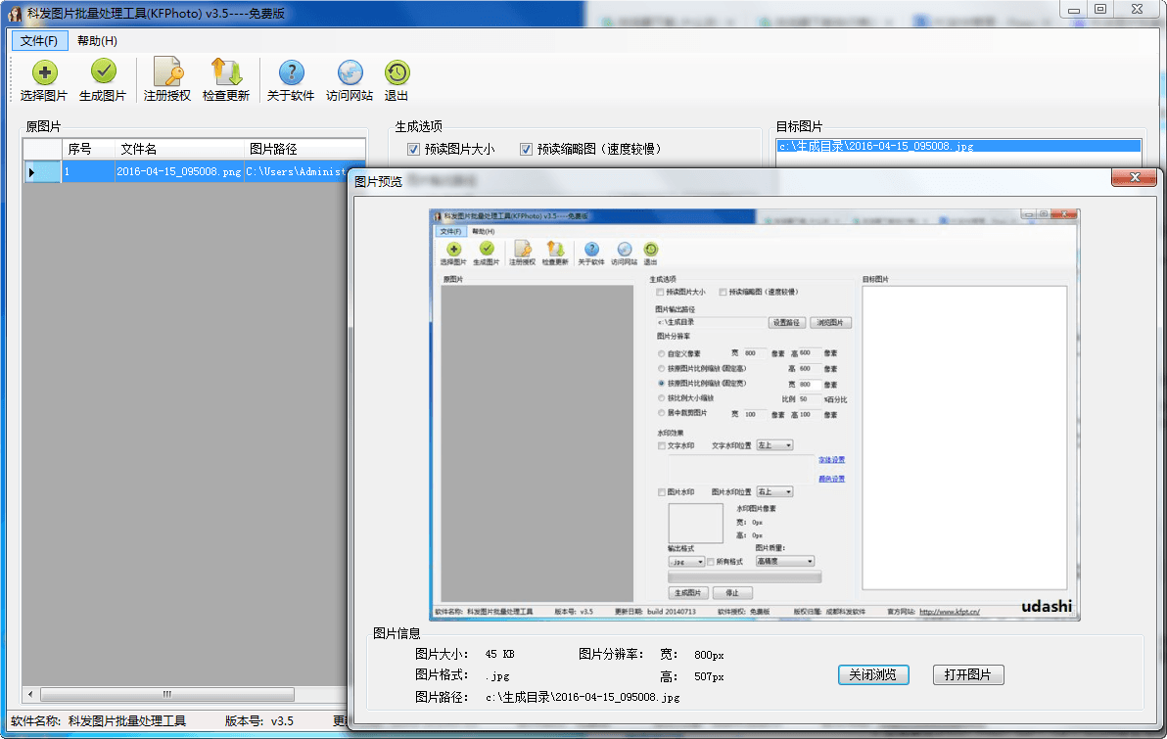
Task: Click the horizontal scrollbar thumb in 原图片 list
Action: point(167,694)
